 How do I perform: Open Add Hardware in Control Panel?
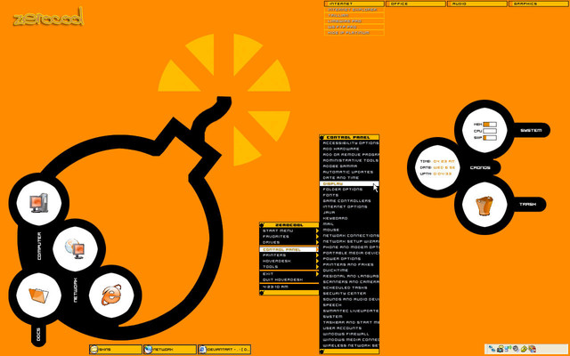[349, 149]
